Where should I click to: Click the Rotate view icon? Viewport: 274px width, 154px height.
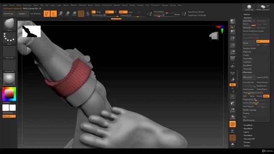pyautogui.click(x=232, y=117)
